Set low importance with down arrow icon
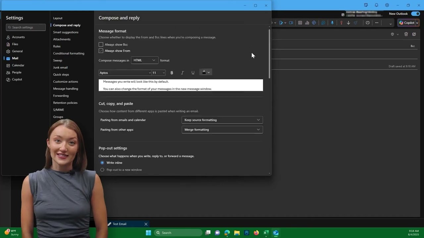Viewport: 424px width, 238px height. 348,23
